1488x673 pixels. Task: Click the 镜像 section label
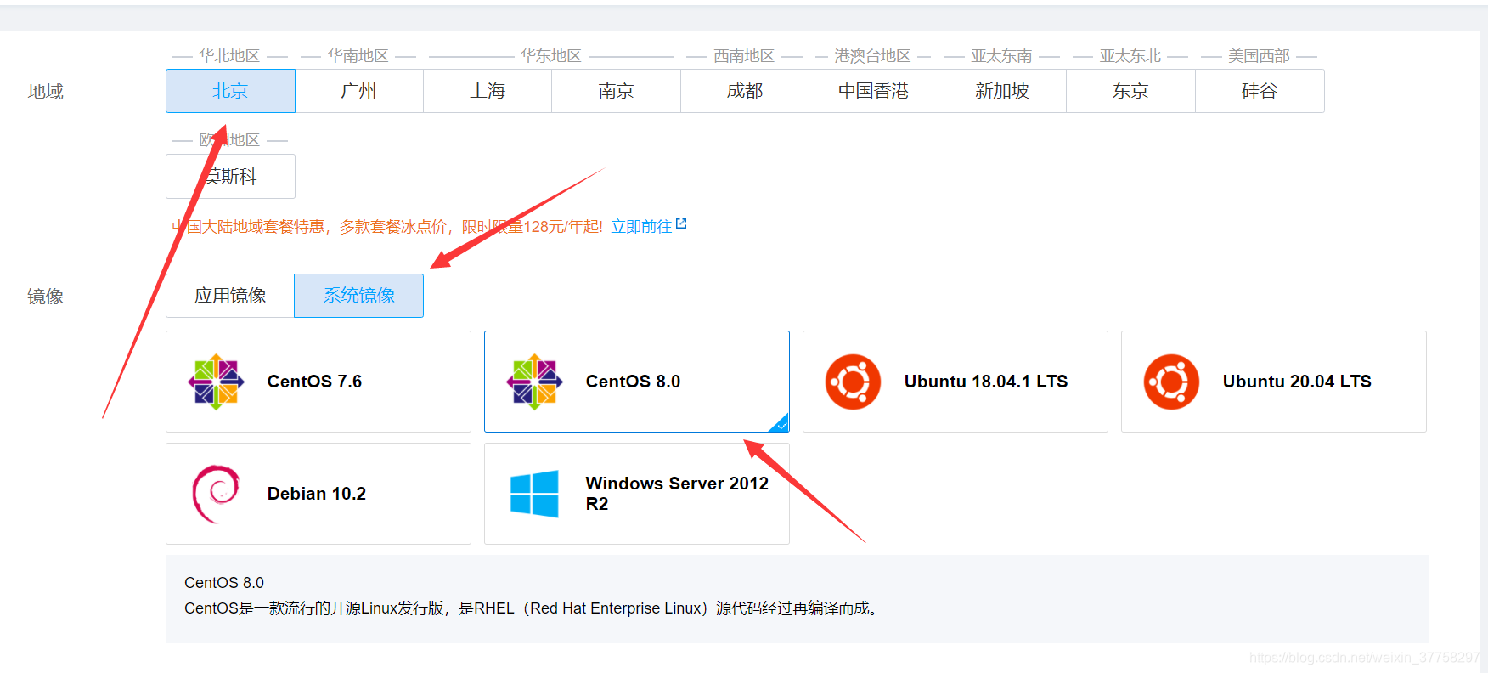click(x=46, y=296)
